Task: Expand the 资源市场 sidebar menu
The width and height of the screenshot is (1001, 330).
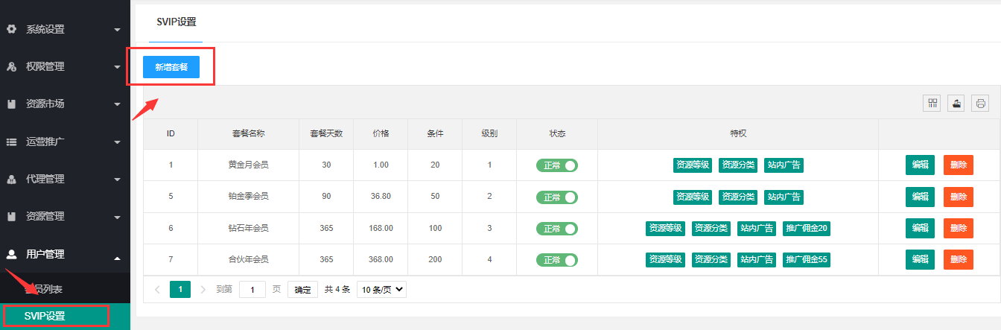Action: point(65,104)
